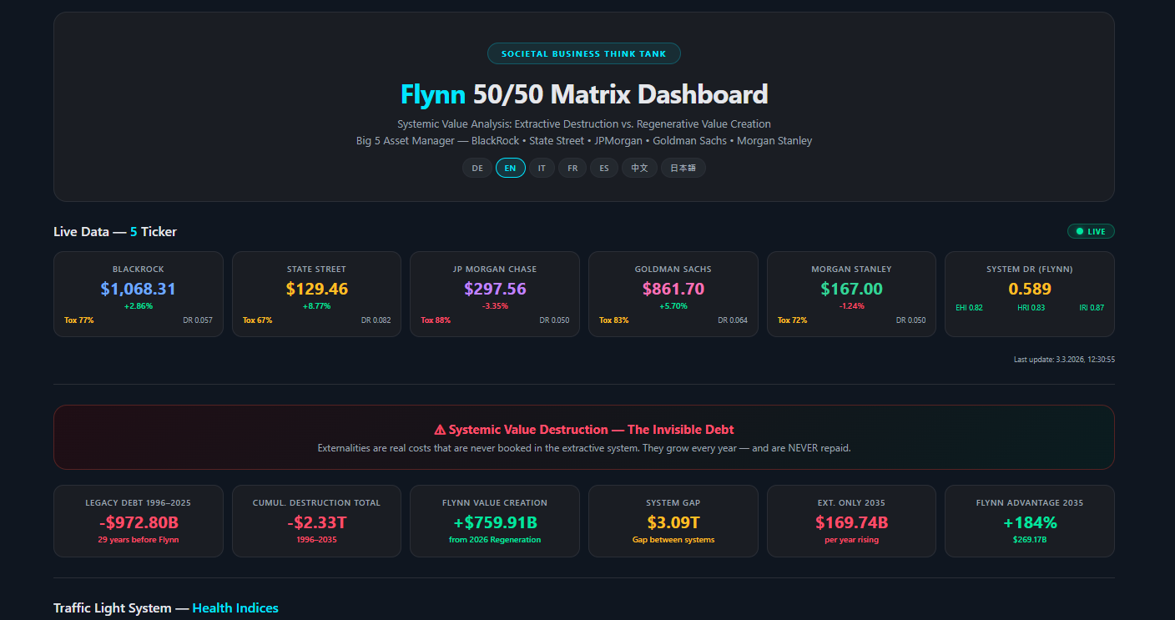Click the System Gap value $3.09T
This screenshot has width=1175, height=620.
coord(673,523)
